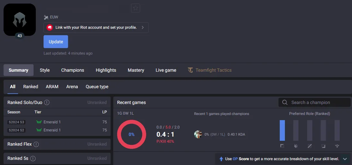This screenshot has height=165, width=352.
Task: Click the Riot fist logo icon
Action: point(50,27)
